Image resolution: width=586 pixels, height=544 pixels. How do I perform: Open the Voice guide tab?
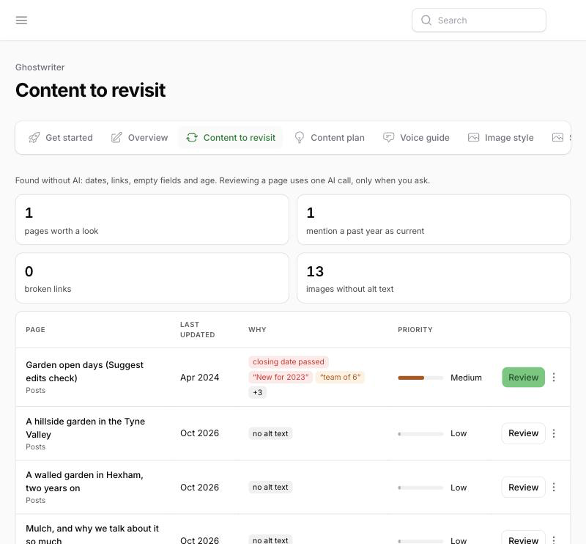[x=416, y=138]
